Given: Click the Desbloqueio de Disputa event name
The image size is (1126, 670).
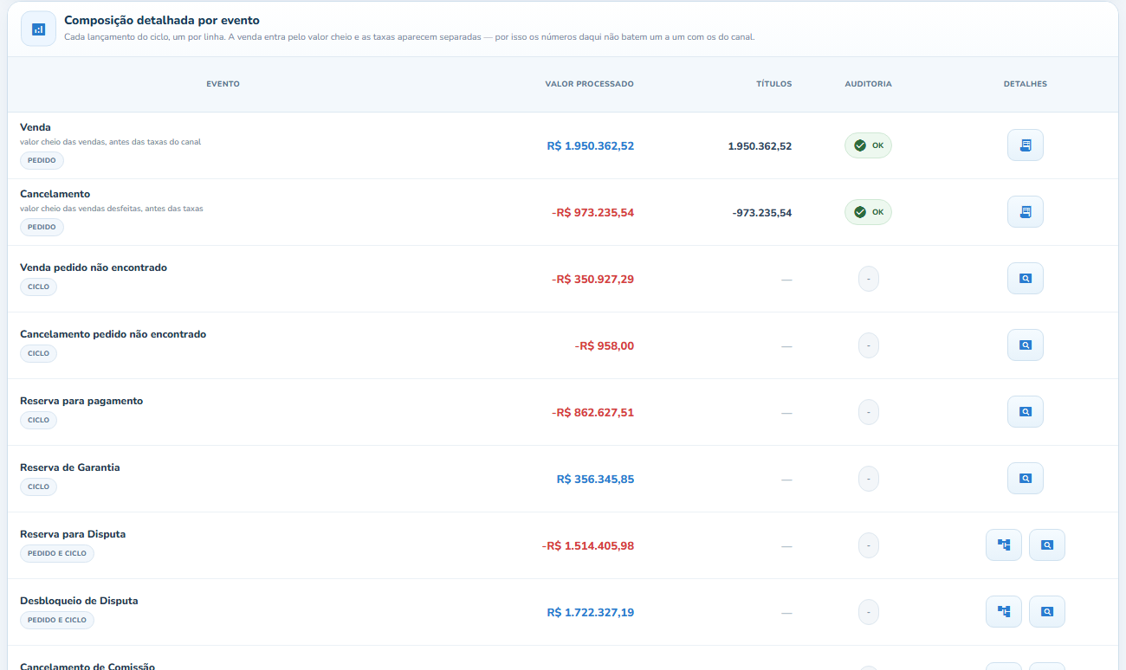Looking at the screenshot, I should coord(79,601).
